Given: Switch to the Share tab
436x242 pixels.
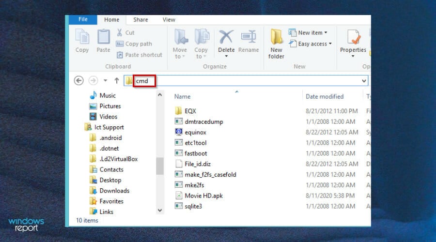Looking at the screenshot, I should point(140,20).
